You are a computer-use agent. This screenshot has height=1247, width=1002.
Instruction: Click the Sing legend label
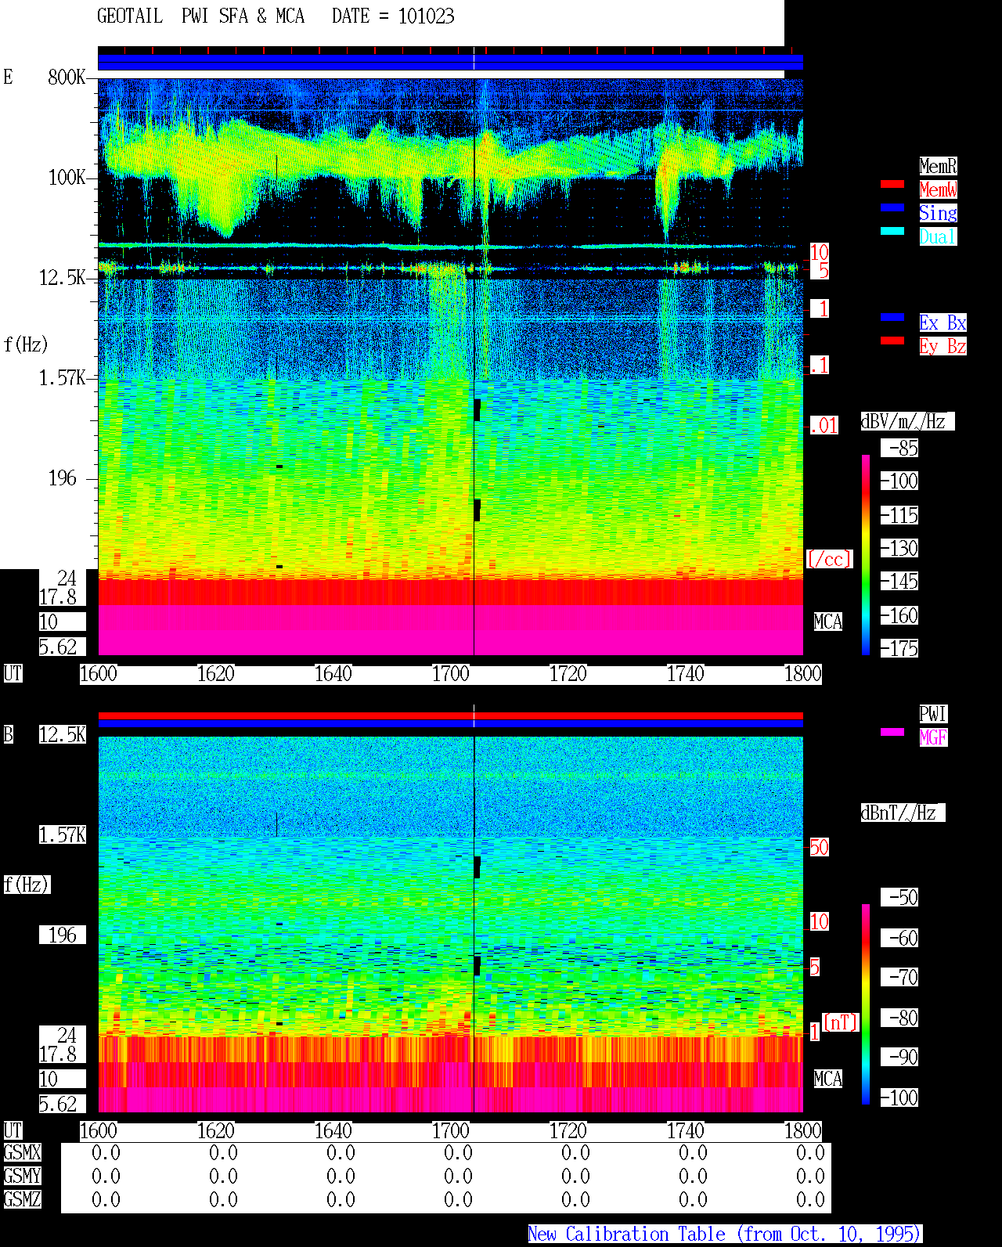click(938, 213)
